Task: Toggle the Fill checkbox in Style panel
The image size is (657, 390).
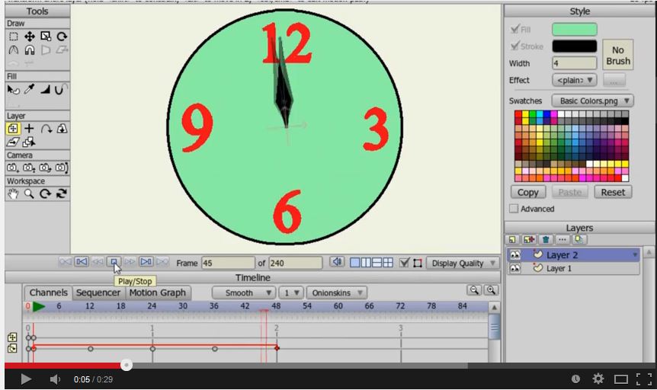Action: pyautogui.click(x=515, y=29)
